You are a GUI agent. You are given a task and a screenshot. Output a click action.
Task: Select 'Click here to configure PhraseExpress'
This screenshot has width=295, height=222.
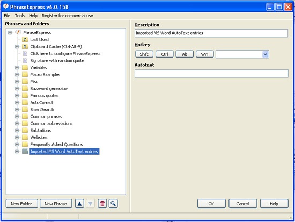click(65, 54)
